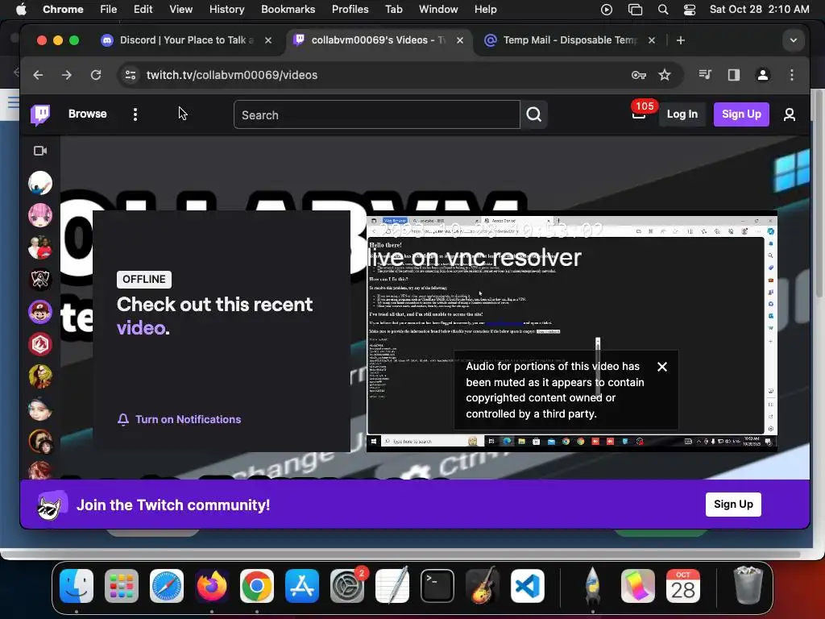
Task: Open the Bookmarks menu
Action: pyautogui.click(x=288, y=9)
